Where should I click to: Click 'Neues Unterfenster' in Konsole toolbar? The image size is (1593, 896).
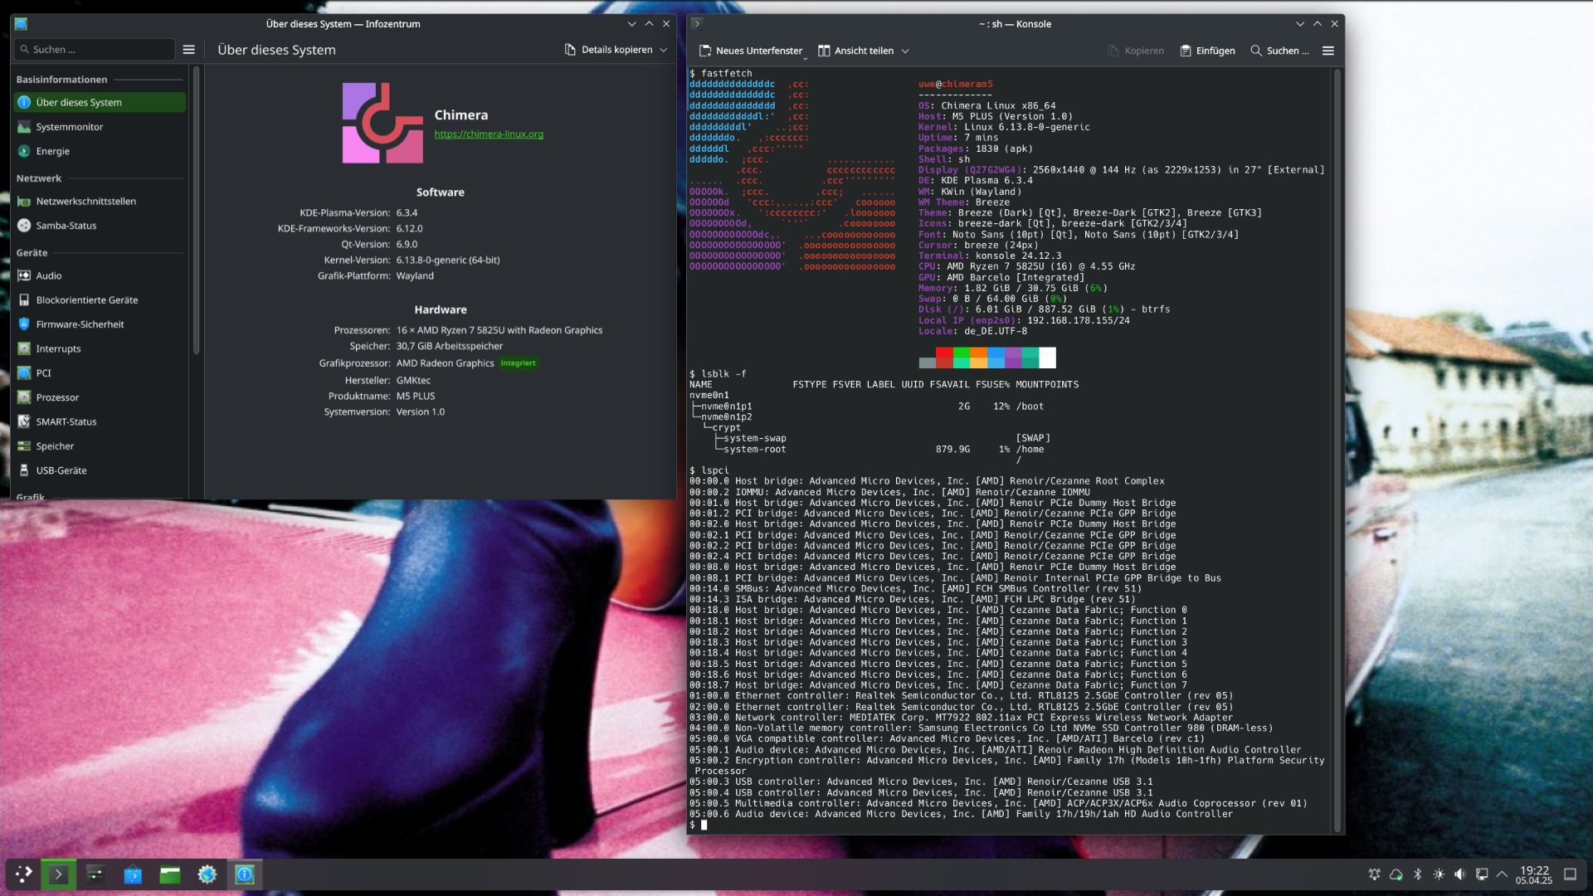(750, 51)
